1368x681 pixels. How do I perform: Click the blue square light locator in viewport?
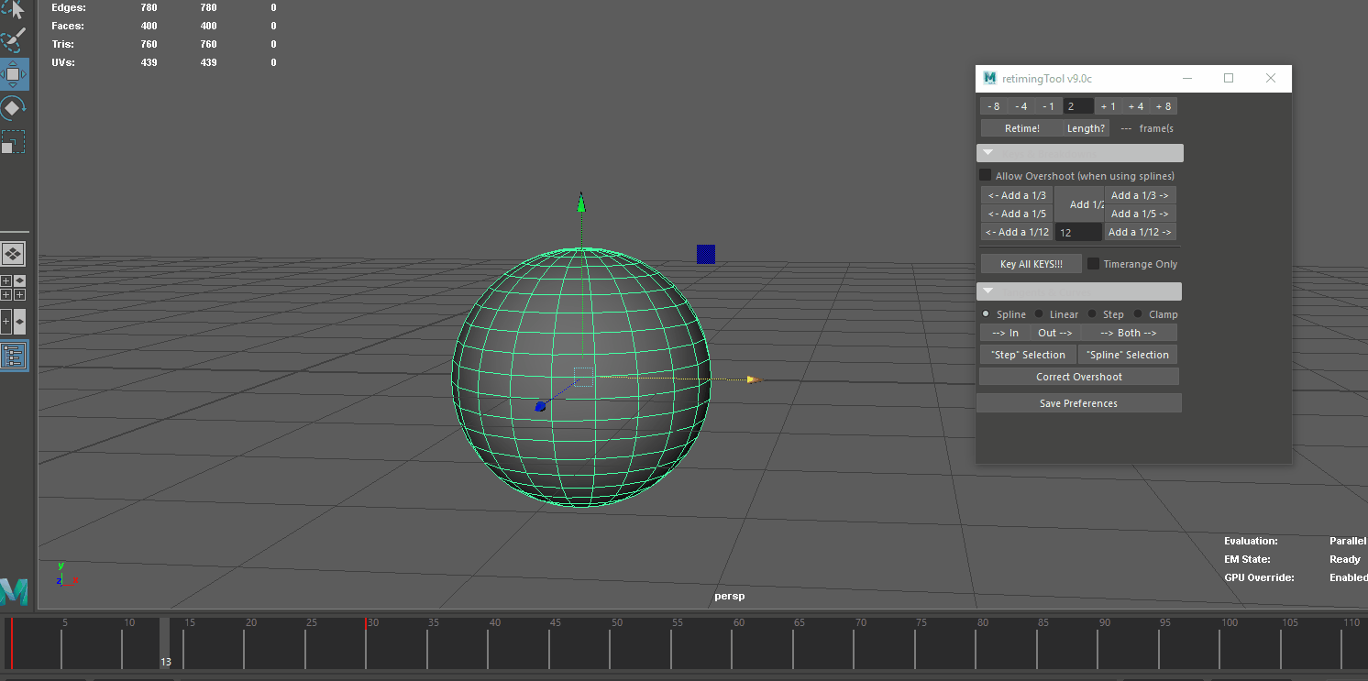(x=705, y=254)
